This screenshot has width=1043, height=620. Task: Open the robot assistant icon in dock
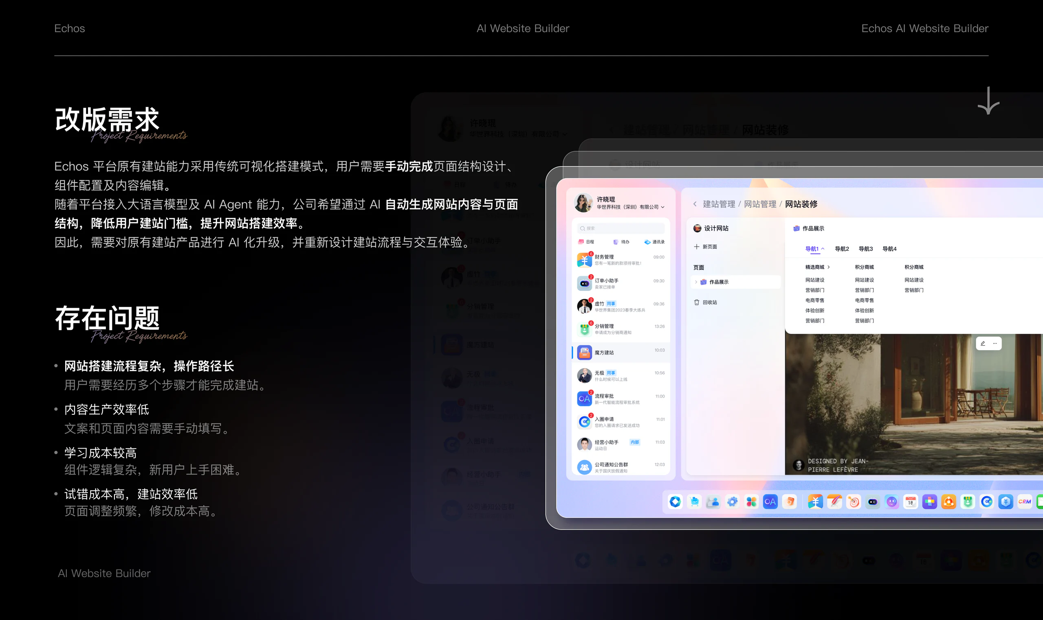872,502
